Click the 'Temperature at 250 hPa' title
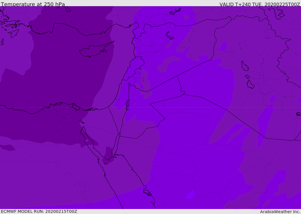This screenshot has width=301, height=214. click(x=33, y=4)
